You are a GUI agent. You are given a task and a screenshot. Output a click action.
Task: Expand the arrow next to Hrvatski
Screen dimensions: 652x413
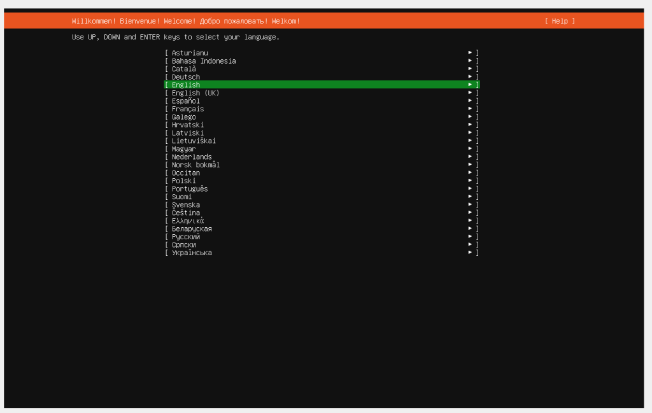point(471,125)
